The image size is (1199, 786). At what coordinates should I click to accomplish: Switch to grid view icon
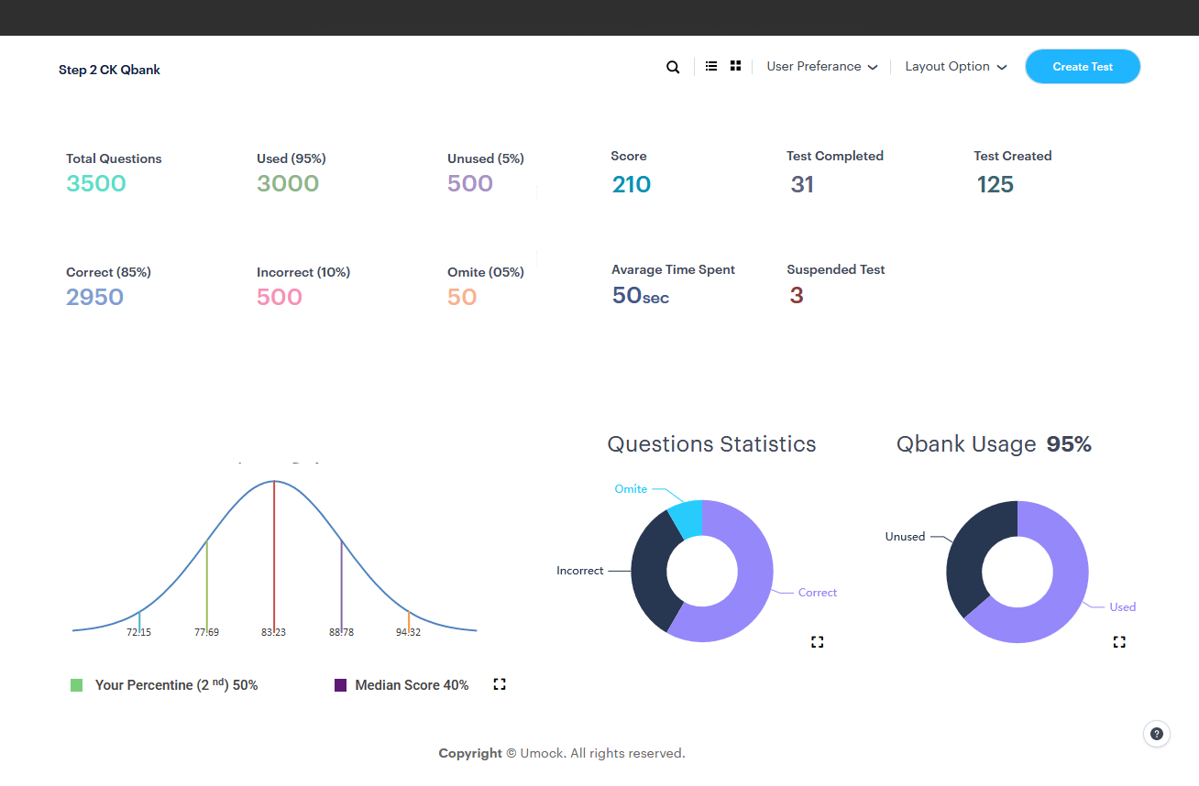735,66
